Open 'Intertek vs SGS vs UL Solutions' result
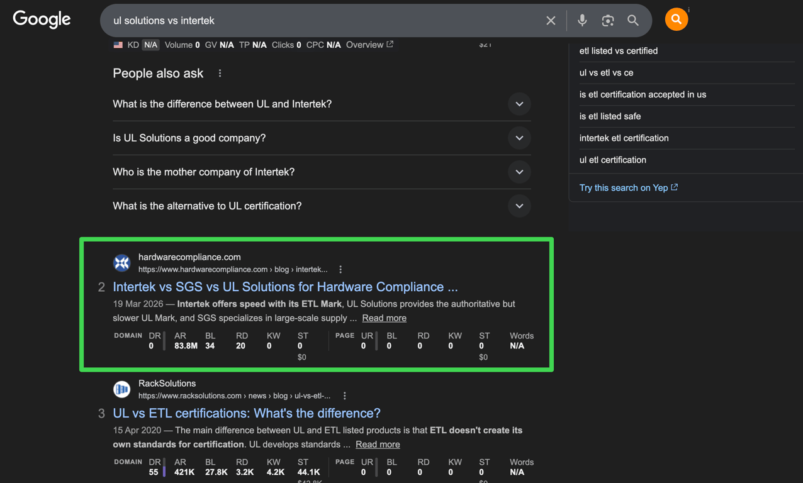The image size is (803, 483). 285,287
